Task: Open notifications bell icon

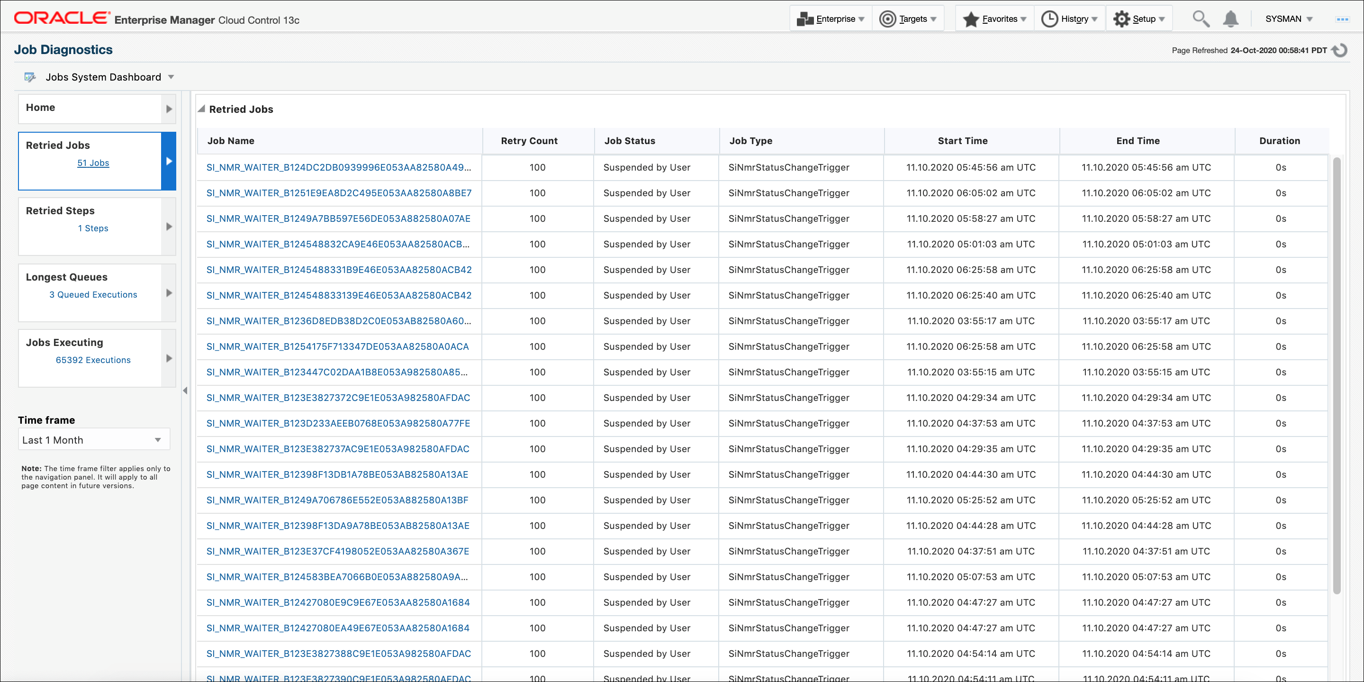Action: tap(1230, 19)
